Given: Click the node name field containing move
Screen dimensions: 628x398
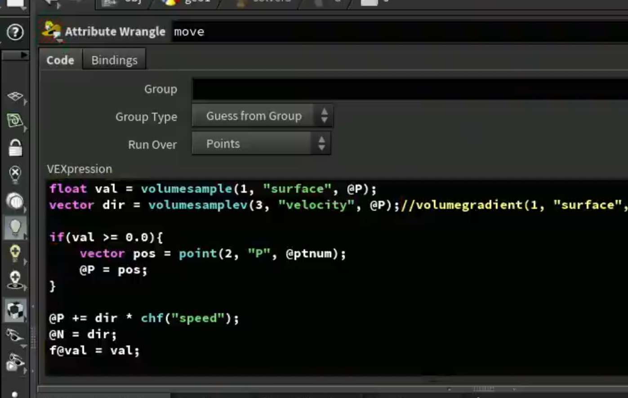Looking at the screenshot, I should click(400, 31).
